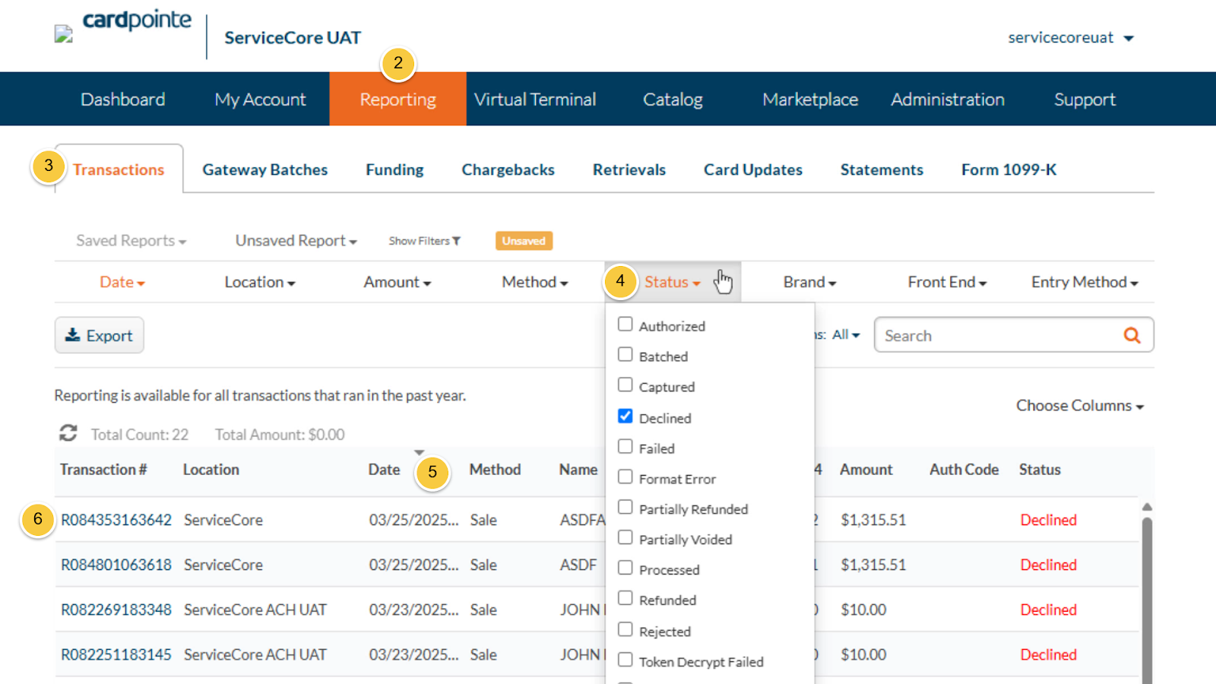The height and width of the screenshot is (684, 1216).
Task: Open Virtual Terminal menu item
Action: point(535,100)
